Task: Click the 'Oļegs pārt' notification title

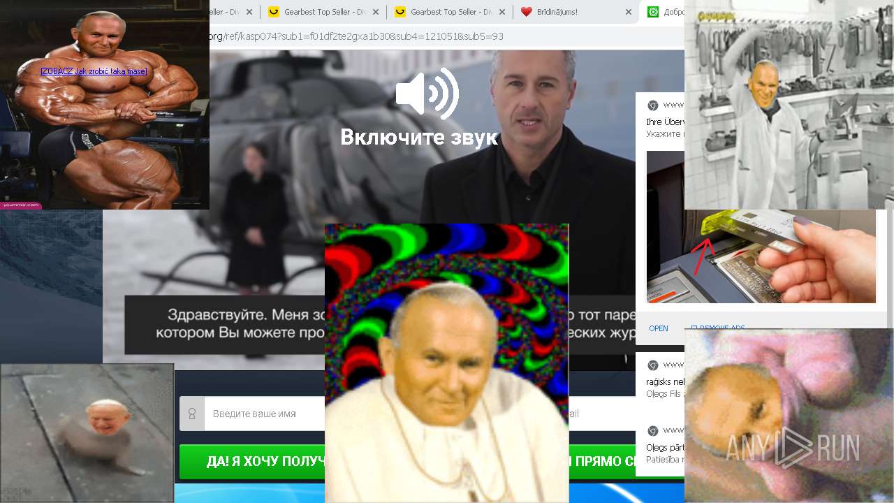Action: click(x=666, y=448)
